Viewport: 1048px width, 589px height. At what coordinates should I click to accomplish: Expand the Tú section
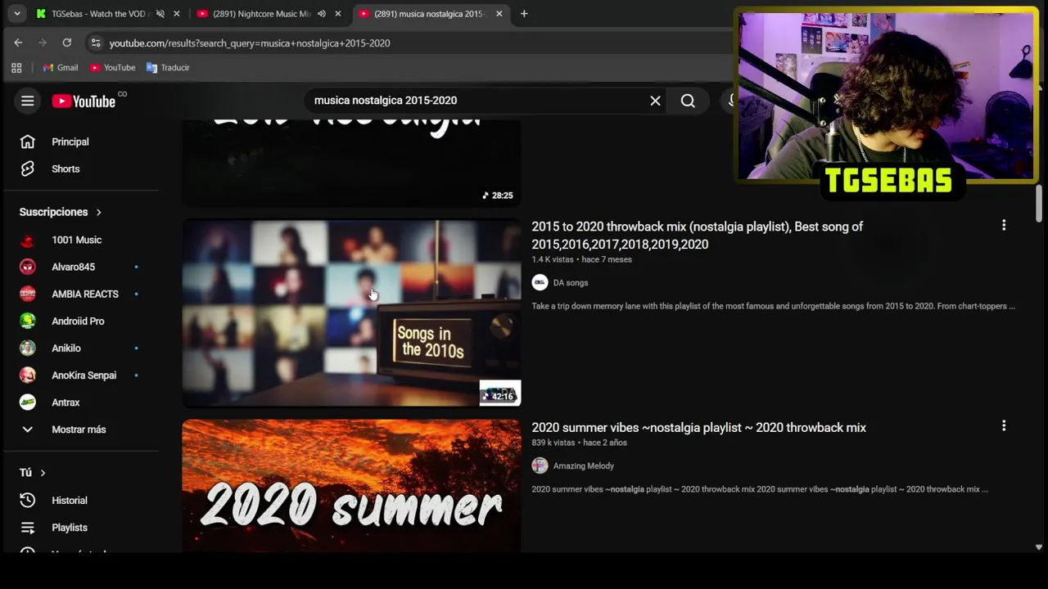pos(33,473)
